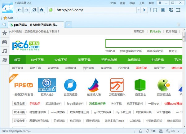Viewport: 186px width, 134px height.
Task: Open the 工具 menu
Action: (x=142, y=3)
